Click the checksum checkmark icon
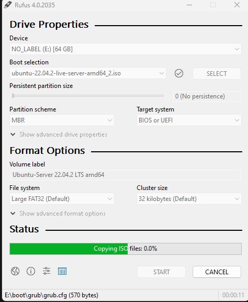The height and width of the screenshot is (302, 248). tap(179, 73)
